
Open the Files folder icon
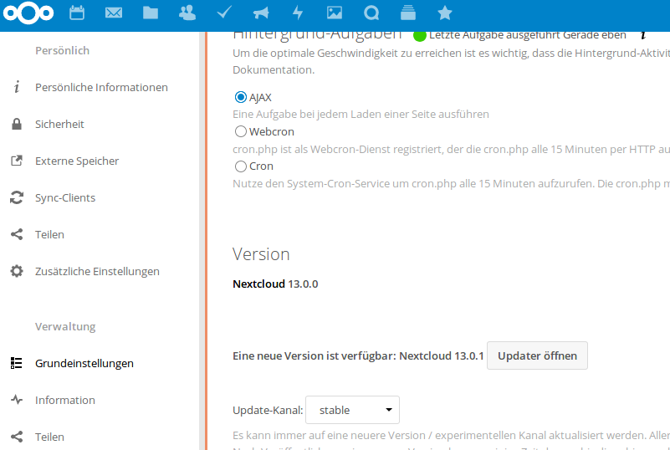tap(151, 13)
